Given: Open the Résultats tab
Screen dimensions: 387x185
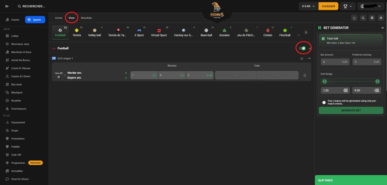Looking at the screenshot, I should pos(86,18).
